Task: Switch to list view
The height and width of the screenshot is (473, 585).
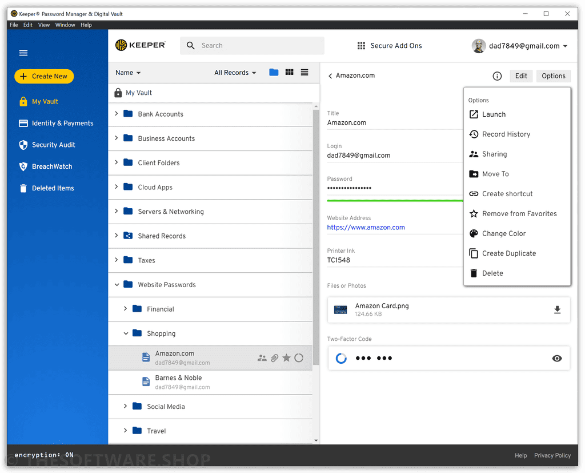Action: (x=304, y=72)
